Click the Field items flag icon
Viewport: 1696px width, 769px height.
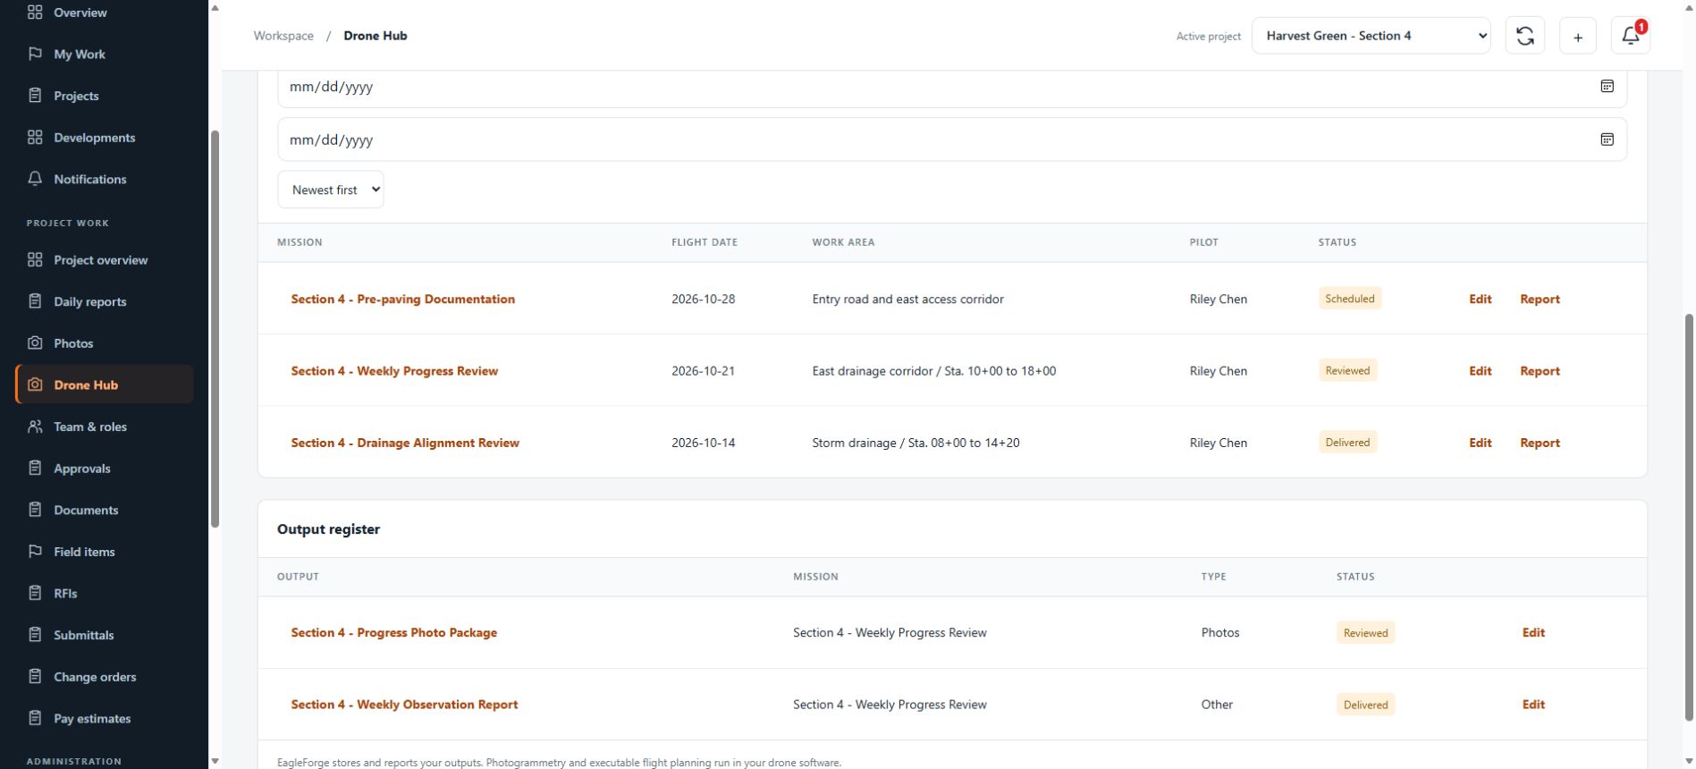click(35, 552)
